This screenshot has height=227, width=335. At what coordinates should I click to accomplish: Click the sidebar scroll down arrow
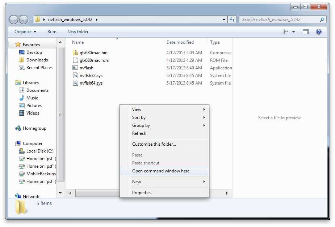coord(60,193)
